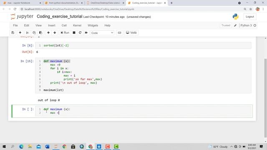This screenshot has width=267, height=150.
Task: Launch Voilà dashboard button
Action: tap(131, 32)
